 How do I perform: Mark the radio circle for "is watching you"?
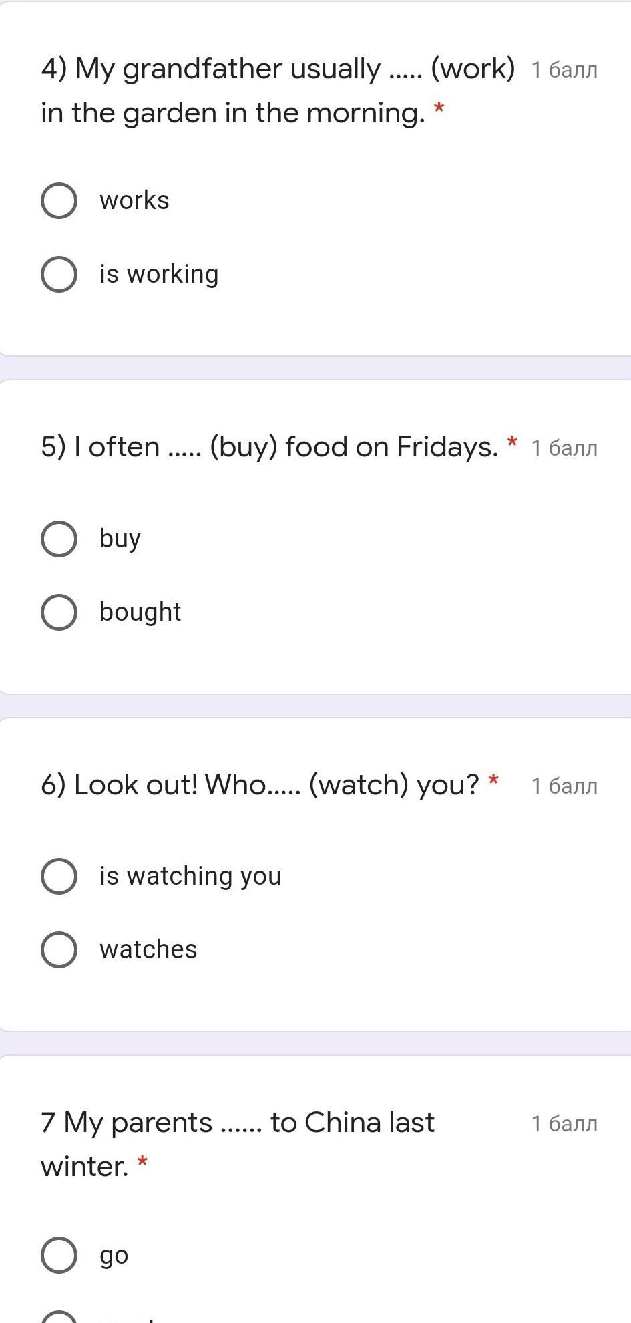(59, 876)
